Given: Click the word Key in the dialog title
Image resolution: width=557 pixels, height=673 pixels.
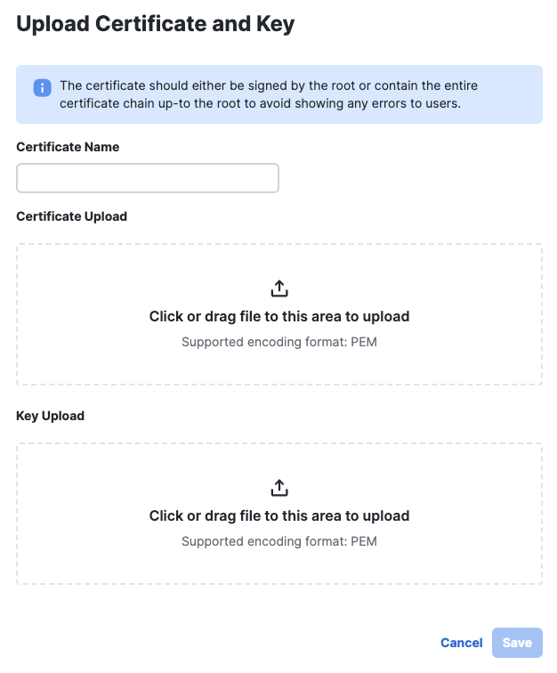Looking at the screenshot, I should pos(276,24).
